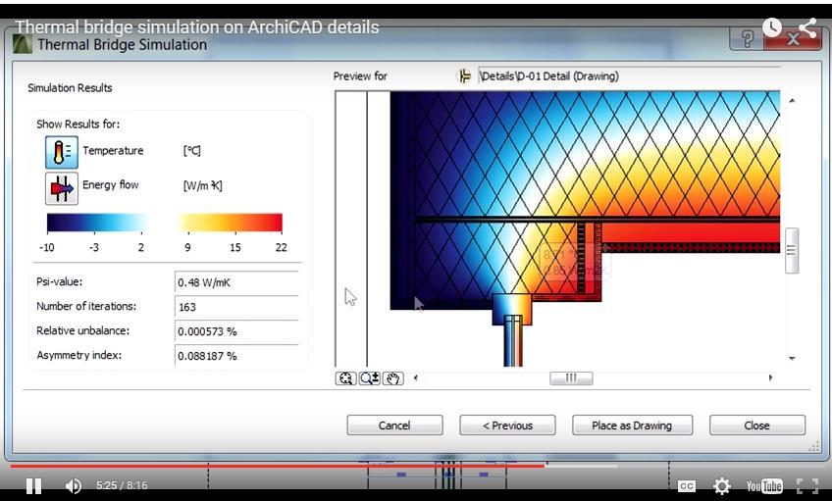Open the help question mark button
The height and width of the screenshot is (501, 832).
click(x=747, y=38)
